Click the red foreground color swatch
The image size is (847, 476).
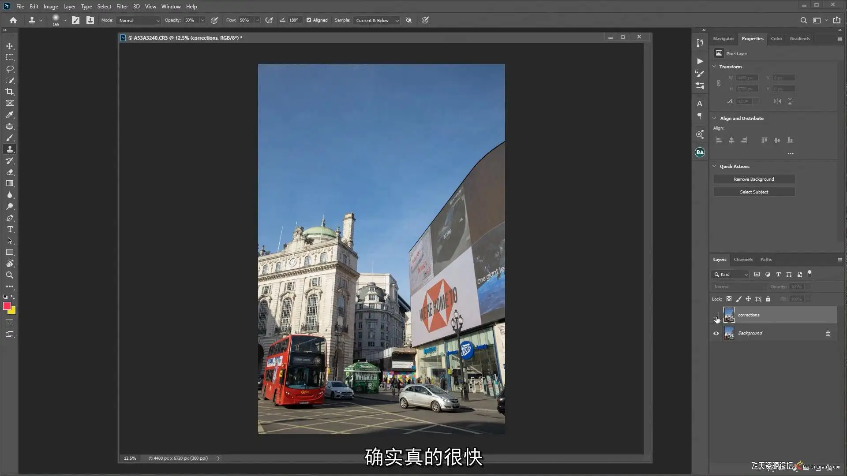pyautogui.click(x=7, y=306)
